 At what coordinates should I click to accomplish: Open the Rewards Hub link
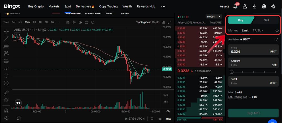click(146, 6)
